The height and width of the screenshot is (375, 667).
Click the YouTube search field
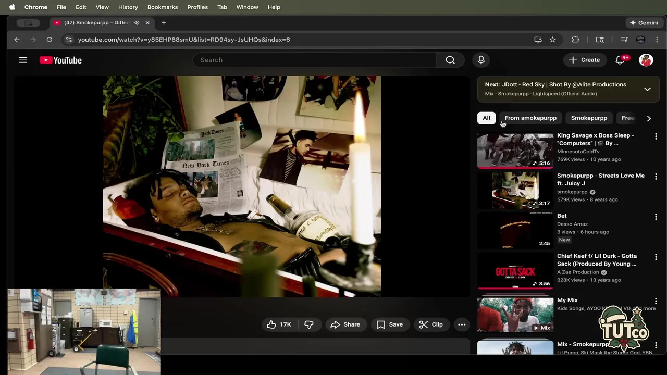click(x=314, y=60)
